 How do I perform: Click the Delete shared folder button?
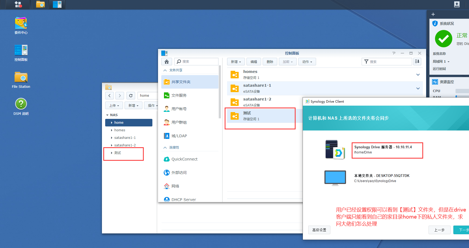tap(270, 62)
